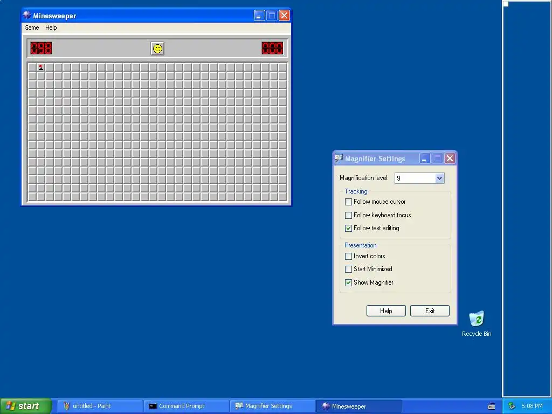Open the Help menu in Minesweeper
The image size is (552, 414).
tap(51, 27)
